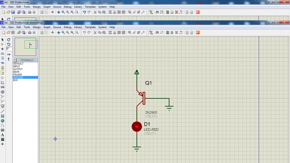This screenshot has height=163, width=290.
Task: Choose the Generator mode tool
Action: [2, 92]
